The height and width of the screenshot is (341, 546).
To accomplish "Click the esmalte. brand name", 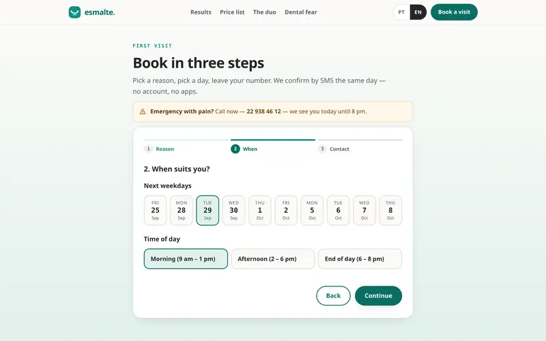I will pos(100,12).
